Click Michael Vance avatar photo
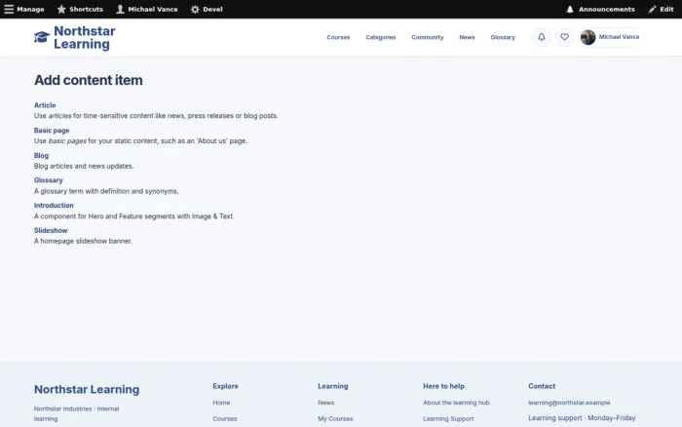Image resolution: width=682 pixels, height=427 pixels. click(x=588, y=37)
